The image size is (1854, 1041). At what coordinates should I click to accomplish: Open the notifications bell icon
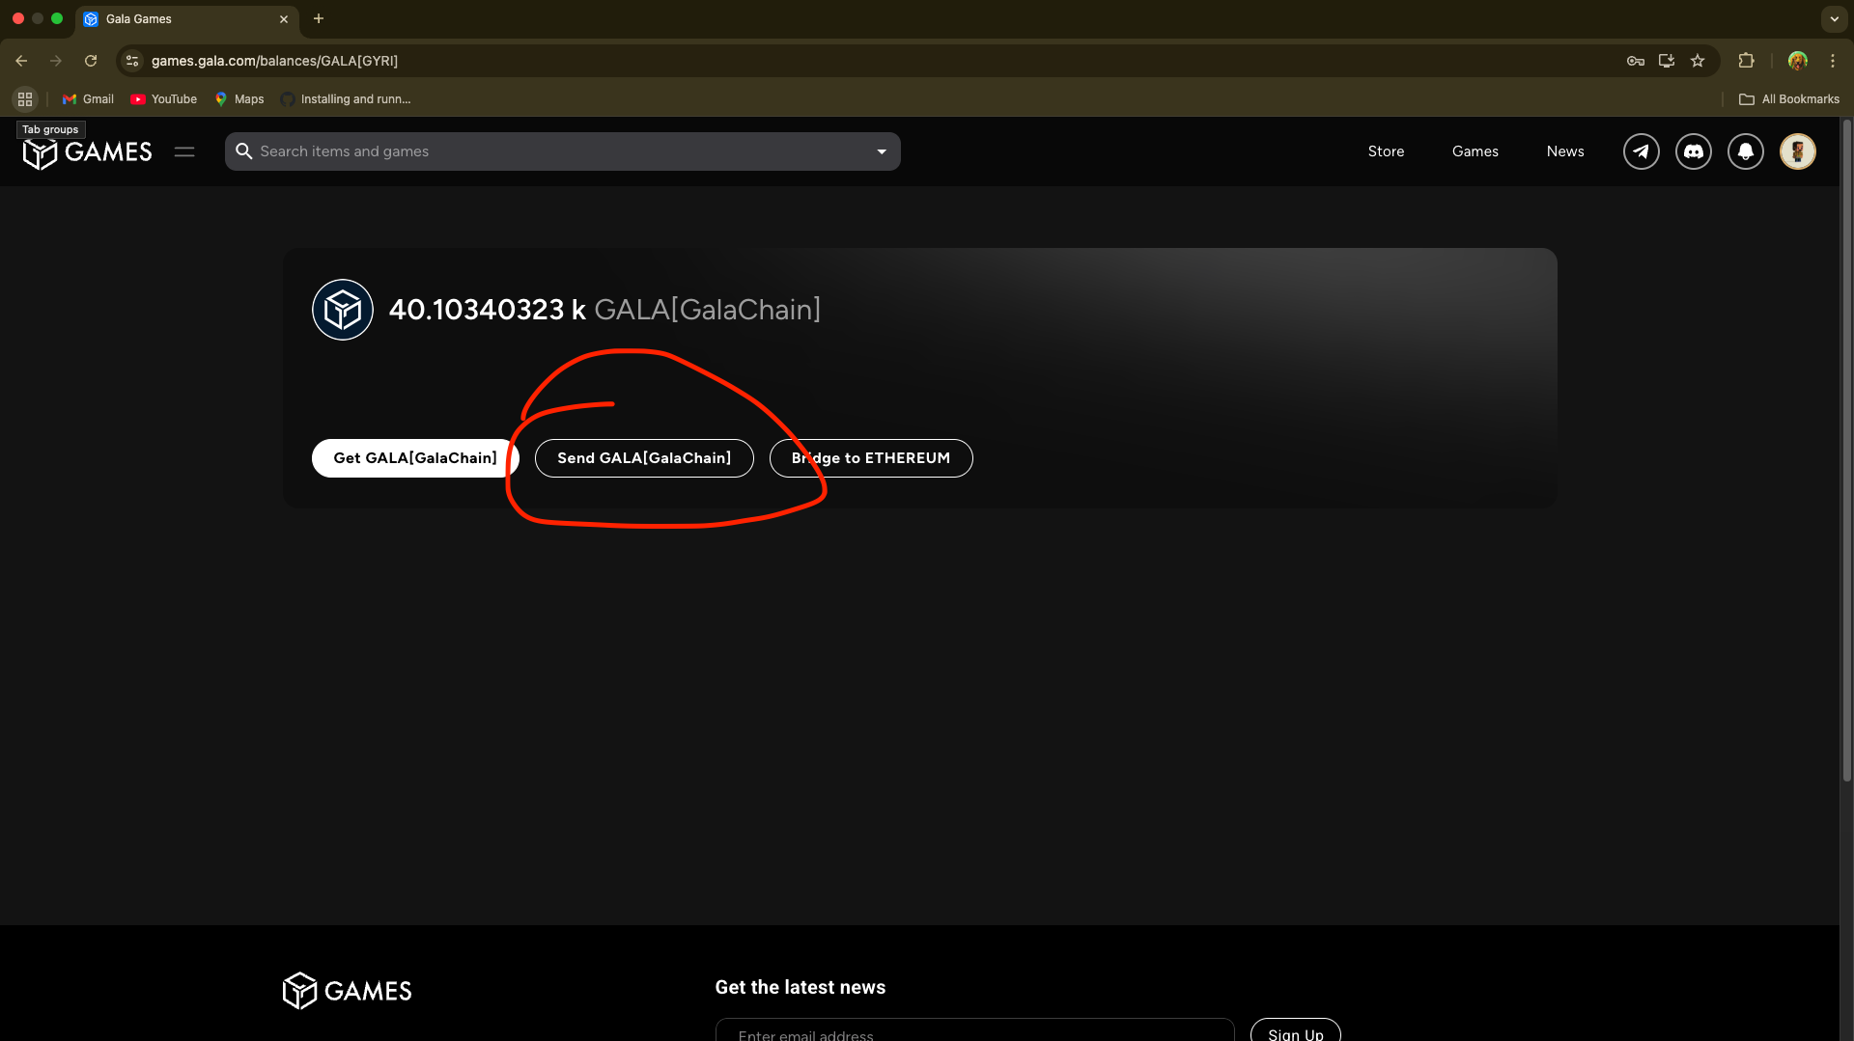tap(1746, 151)
